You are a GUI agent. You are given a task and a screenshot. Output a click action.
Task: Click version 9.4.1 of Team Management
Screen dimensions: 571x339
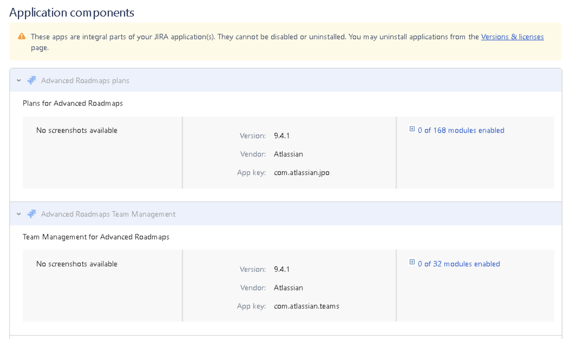point(282,269)
